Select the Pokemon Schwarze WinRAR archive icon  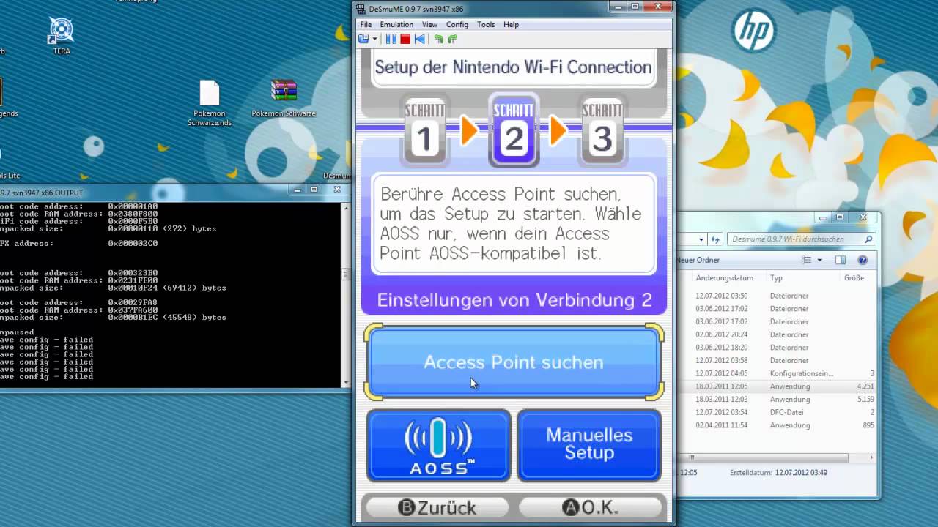tap(284, 99)
